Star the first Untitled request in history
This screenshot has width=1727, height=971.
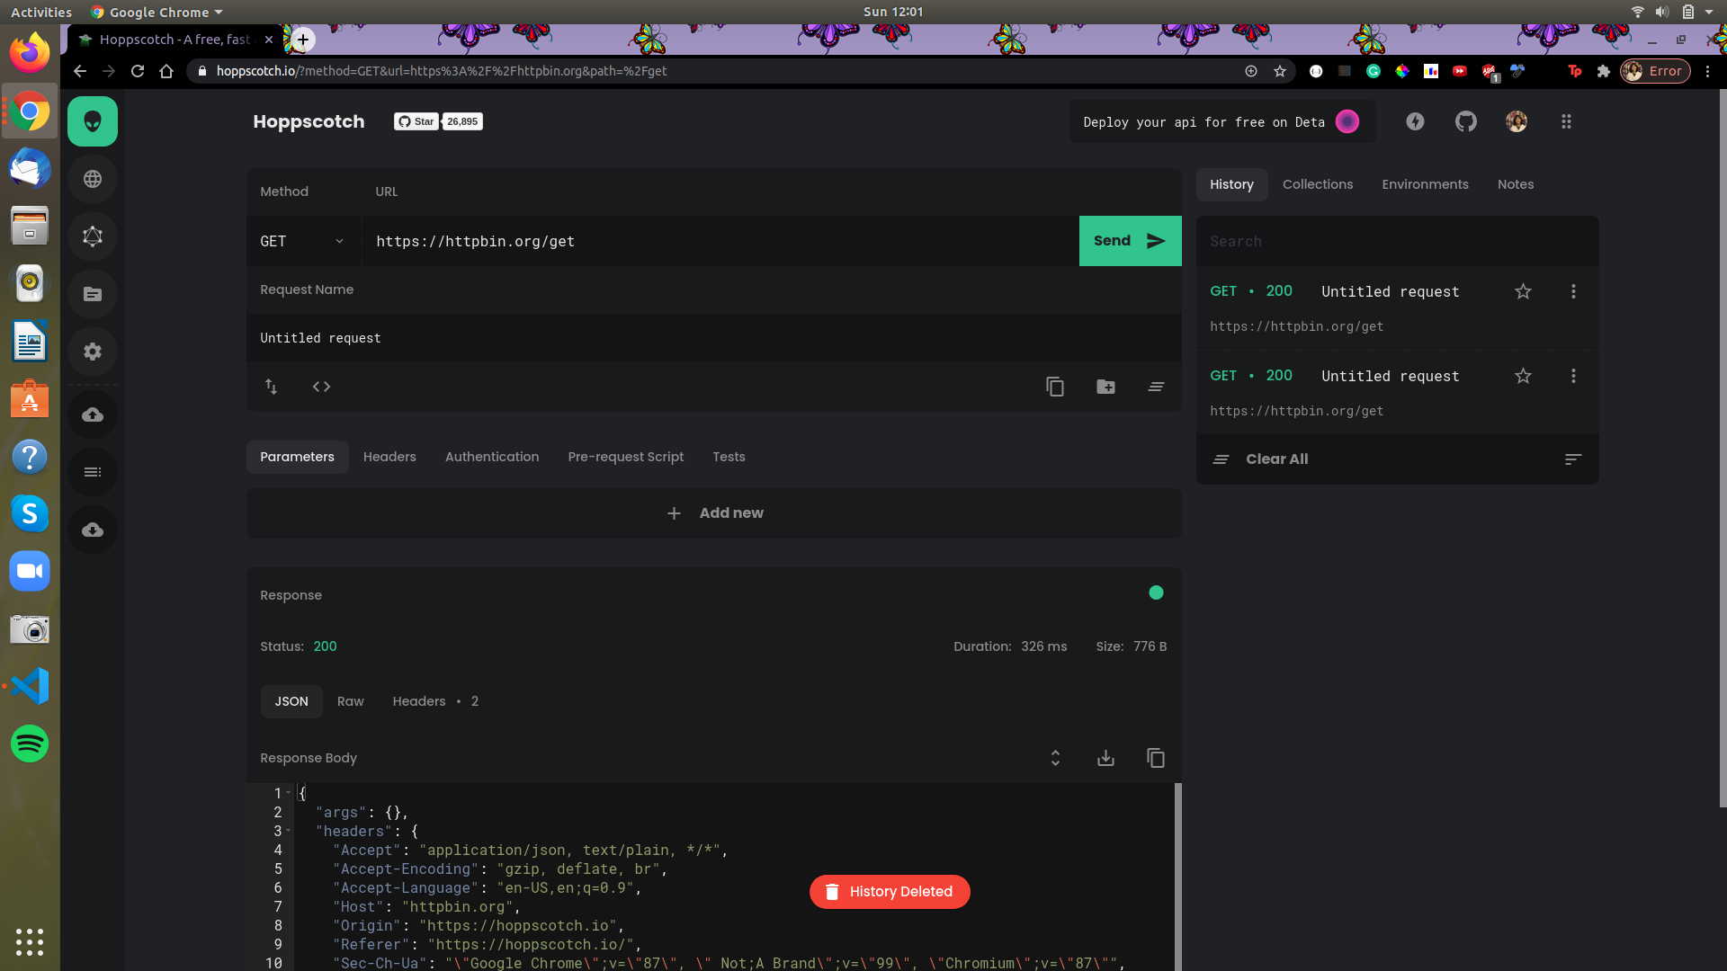tap(1523, 291)
